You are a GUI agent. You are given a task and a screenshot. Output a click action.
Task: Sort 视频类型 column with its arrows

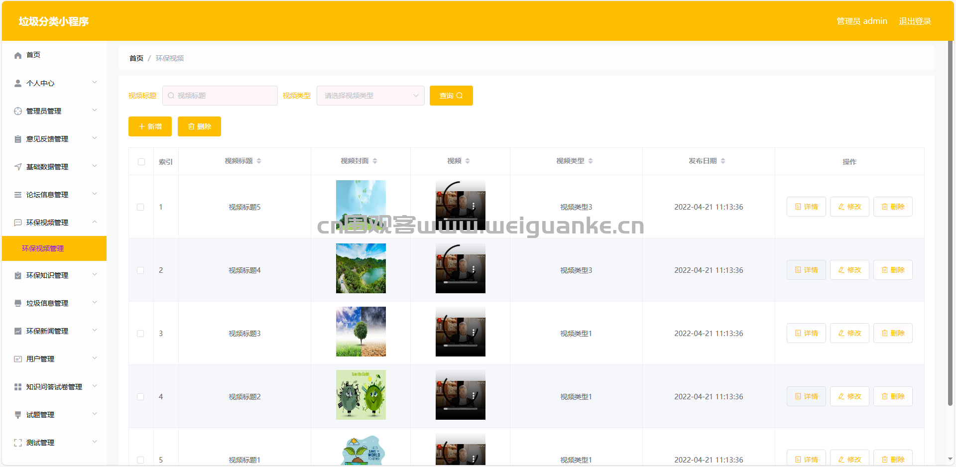591,161
